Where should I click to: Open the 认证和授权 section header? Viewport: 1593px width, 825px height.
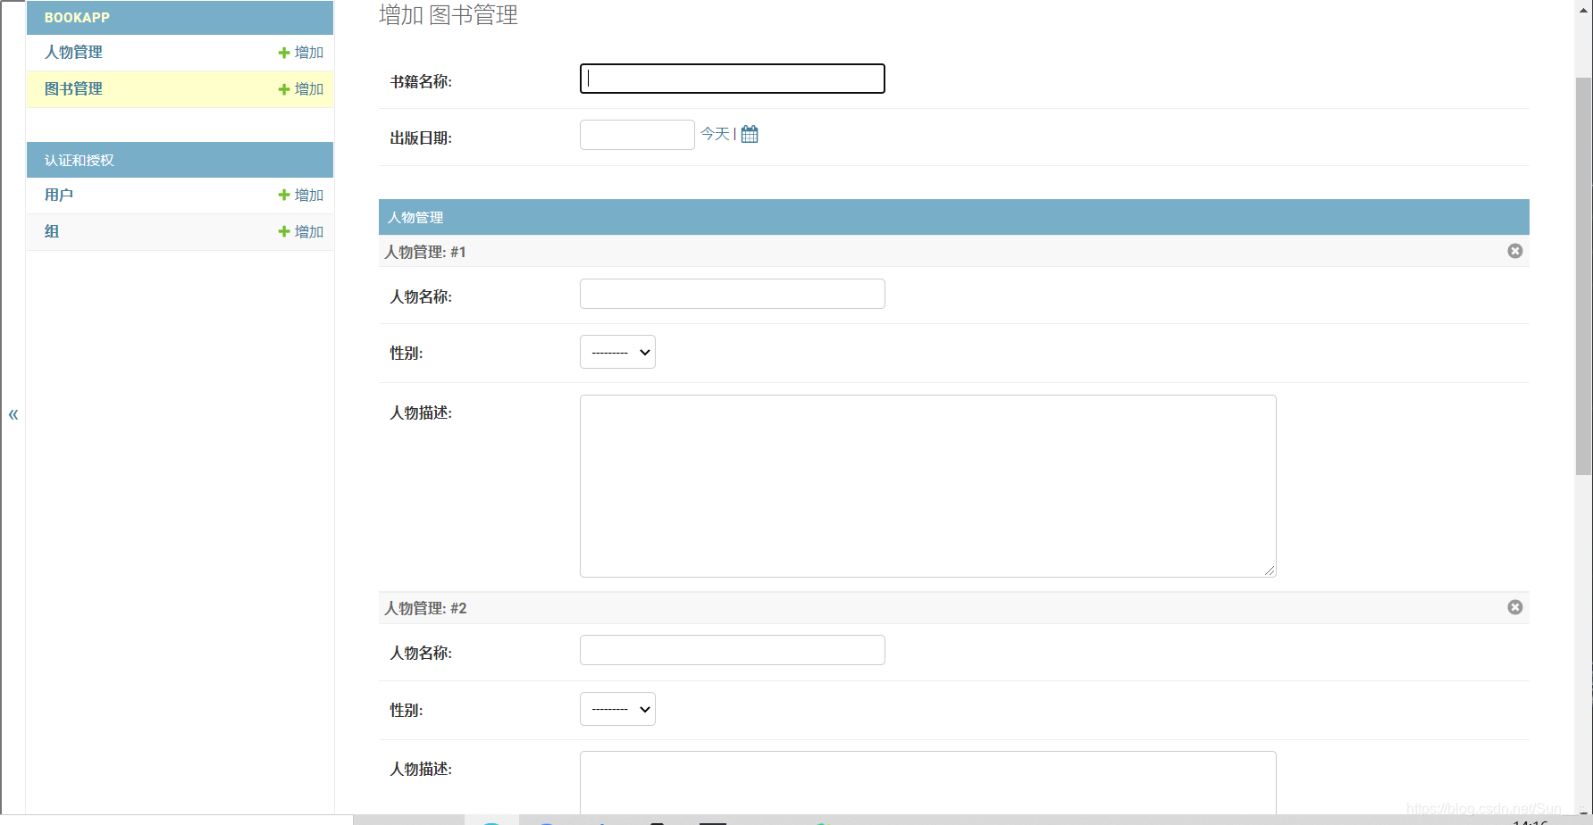click(x=80, y=161)
